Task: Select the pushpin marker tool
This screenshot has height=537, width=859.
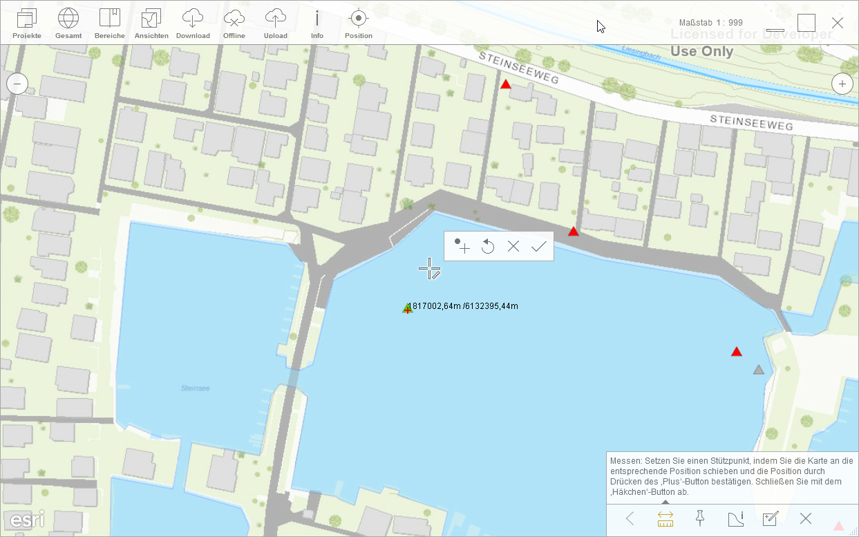Action: [700, 518]
